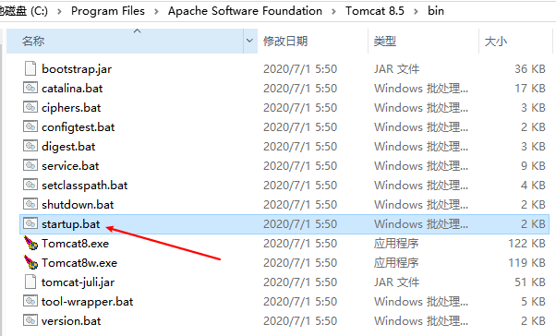556x336 pixels.
Task: Click the version.bat file icon
Action: 30,320
